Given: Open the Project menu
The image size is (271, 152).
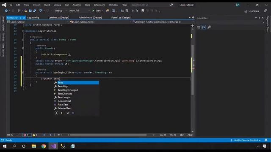Looking at the screenshot, I should pyautogui.click(x=37, y=5).
